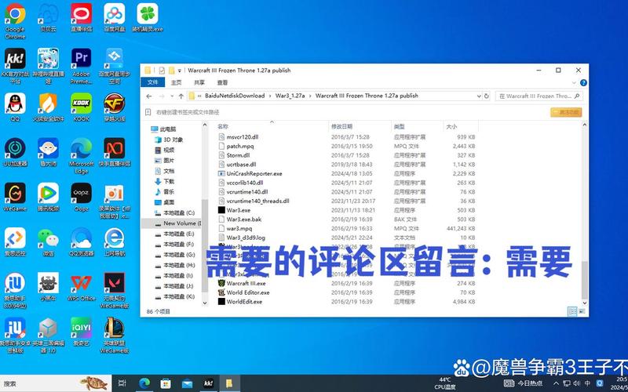
Task: Click War3_1.27a breadcrumb segment
Action: click(x=290, y=96)
